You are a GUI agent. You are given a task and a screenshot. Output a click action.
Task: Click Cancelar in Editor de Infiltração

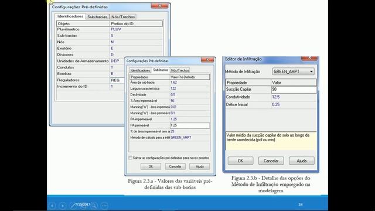pos(271,161)
